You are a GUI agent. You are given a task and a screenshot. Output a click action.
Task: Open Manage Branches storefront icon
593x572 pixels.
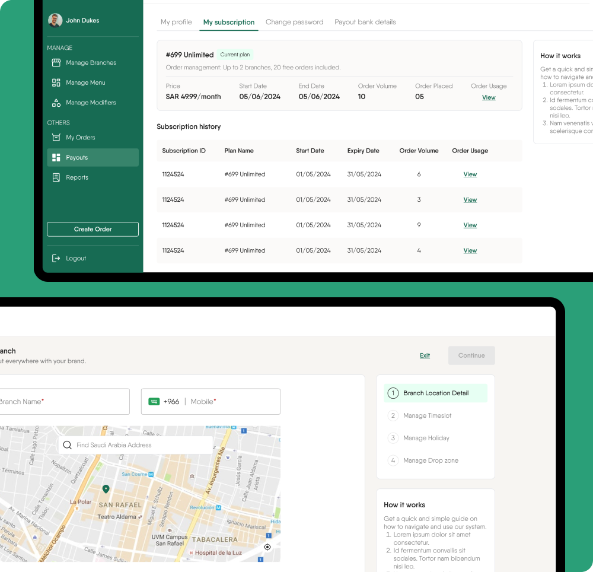click(x=56, y=63)
